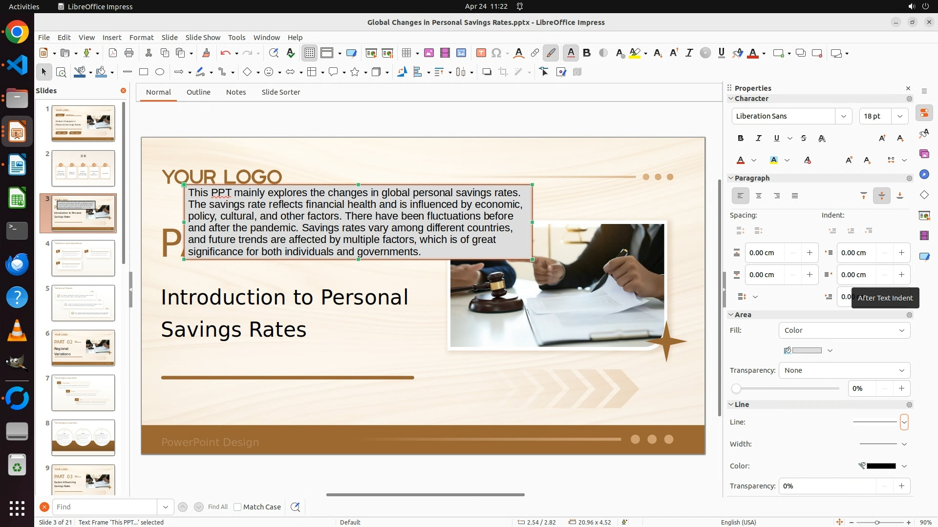The height and width of the screenshot is (527, 938).
Task: Open Thunderbird from the dock
Action: click(x=17, y=264)
